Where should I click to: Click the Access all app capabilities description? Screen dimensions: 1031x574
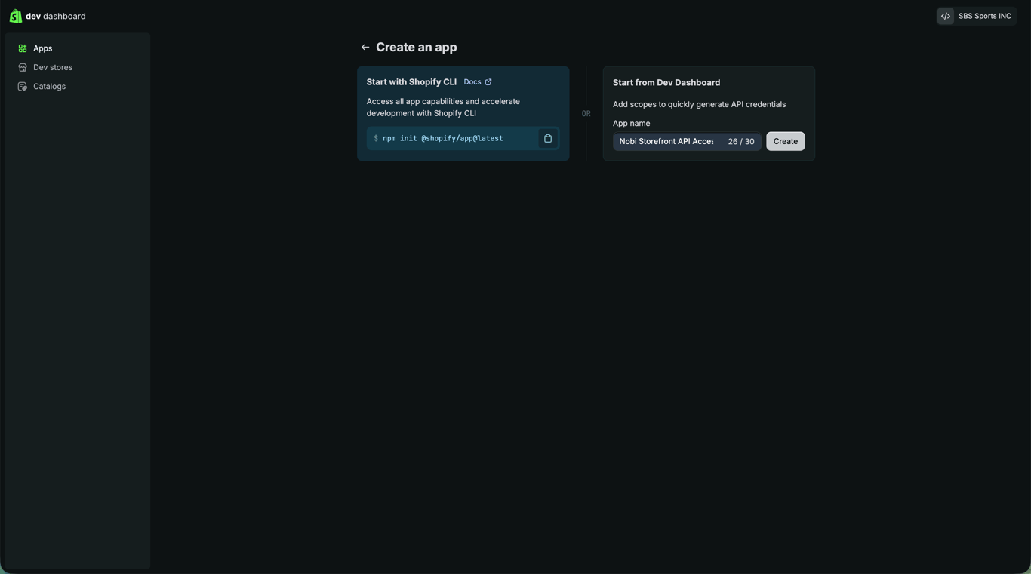click(x=443, y=107)
